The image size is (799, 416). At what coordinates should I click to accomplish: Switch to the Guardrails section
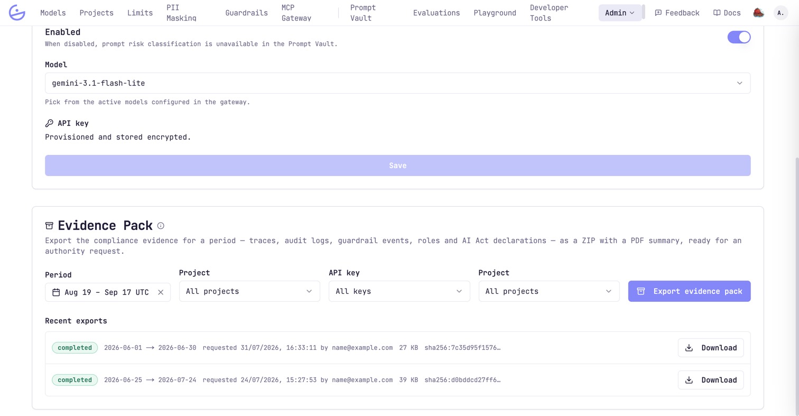tap(246, 13)
